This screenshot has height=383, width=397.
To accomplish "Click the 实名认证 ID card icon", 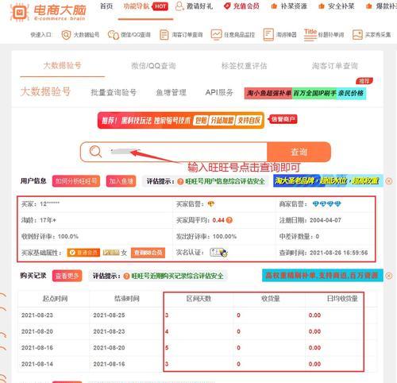I will (219, 253).
